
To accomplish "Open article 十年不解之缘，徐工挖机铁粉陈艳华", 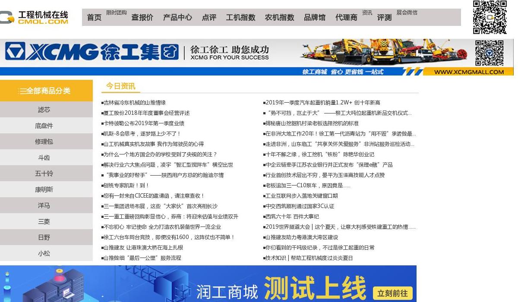I will [x=319, y=154].
